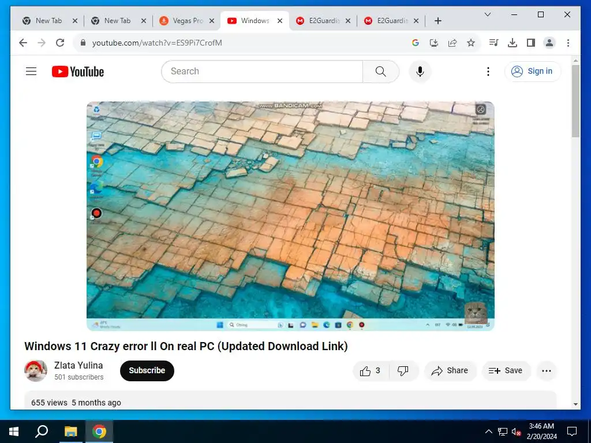Screen dimensions: 591x443
Task: Open Windows taskbar search
Action: (42, 431)
